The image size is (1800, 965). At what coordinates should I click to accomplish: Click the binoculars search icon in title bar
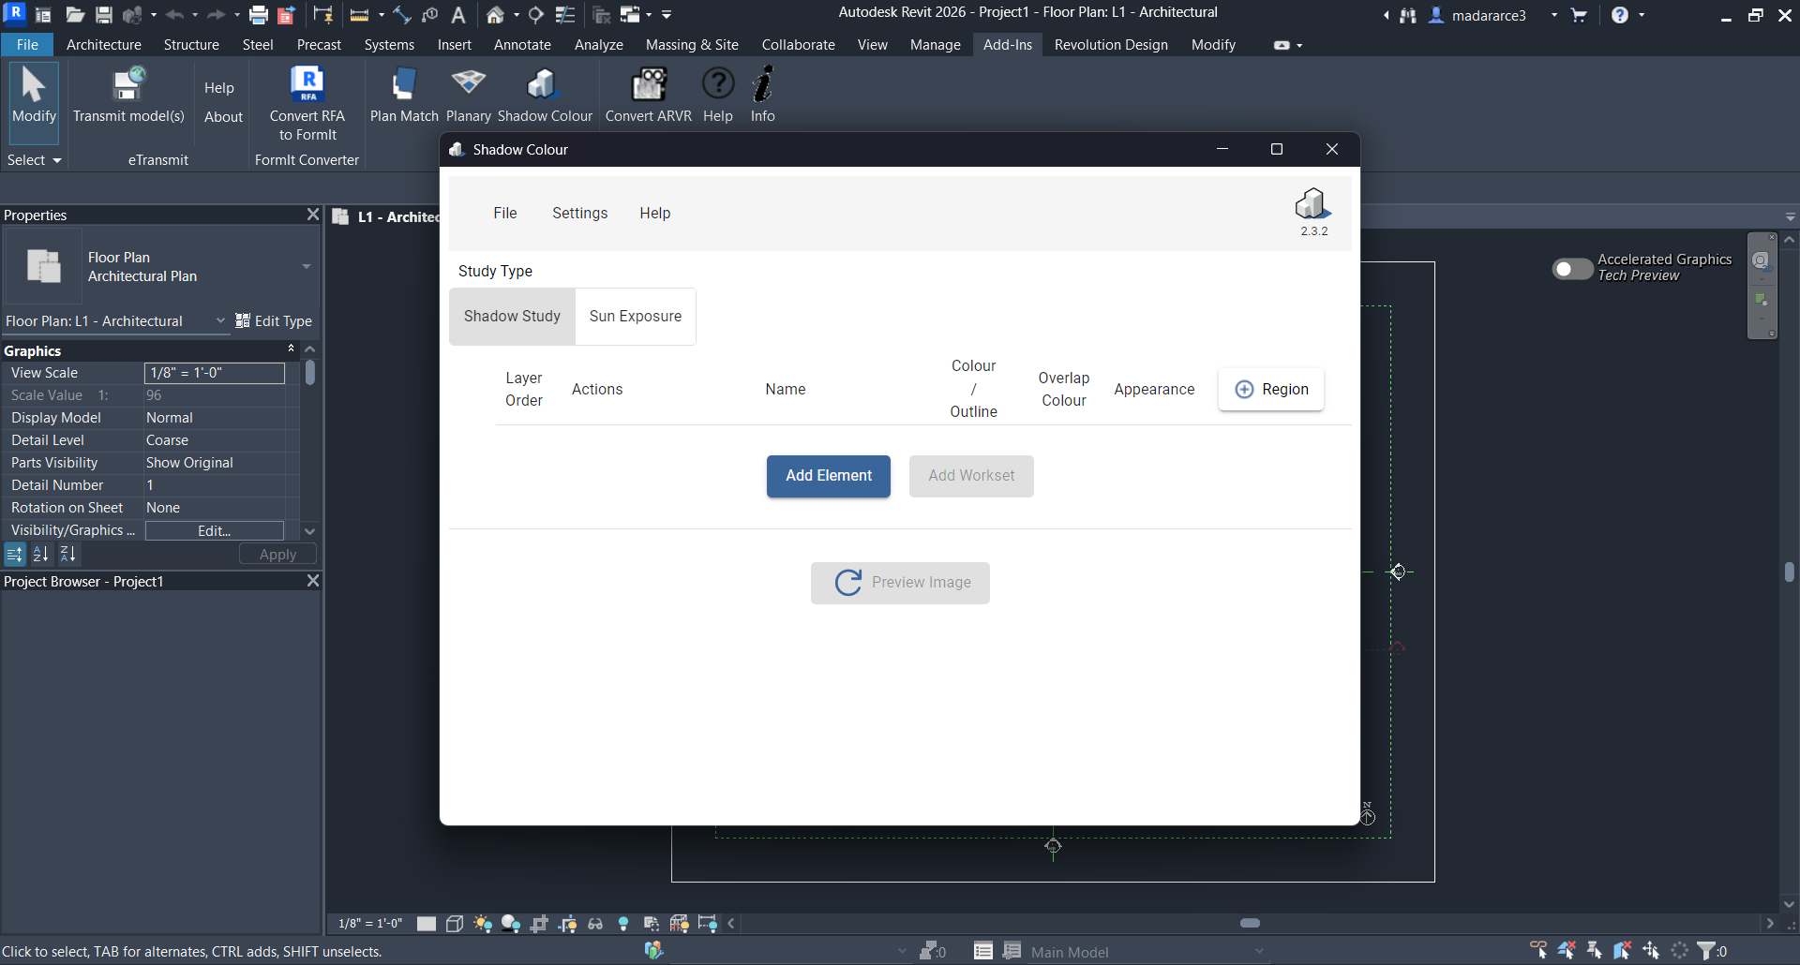(x=1408, y=15)
